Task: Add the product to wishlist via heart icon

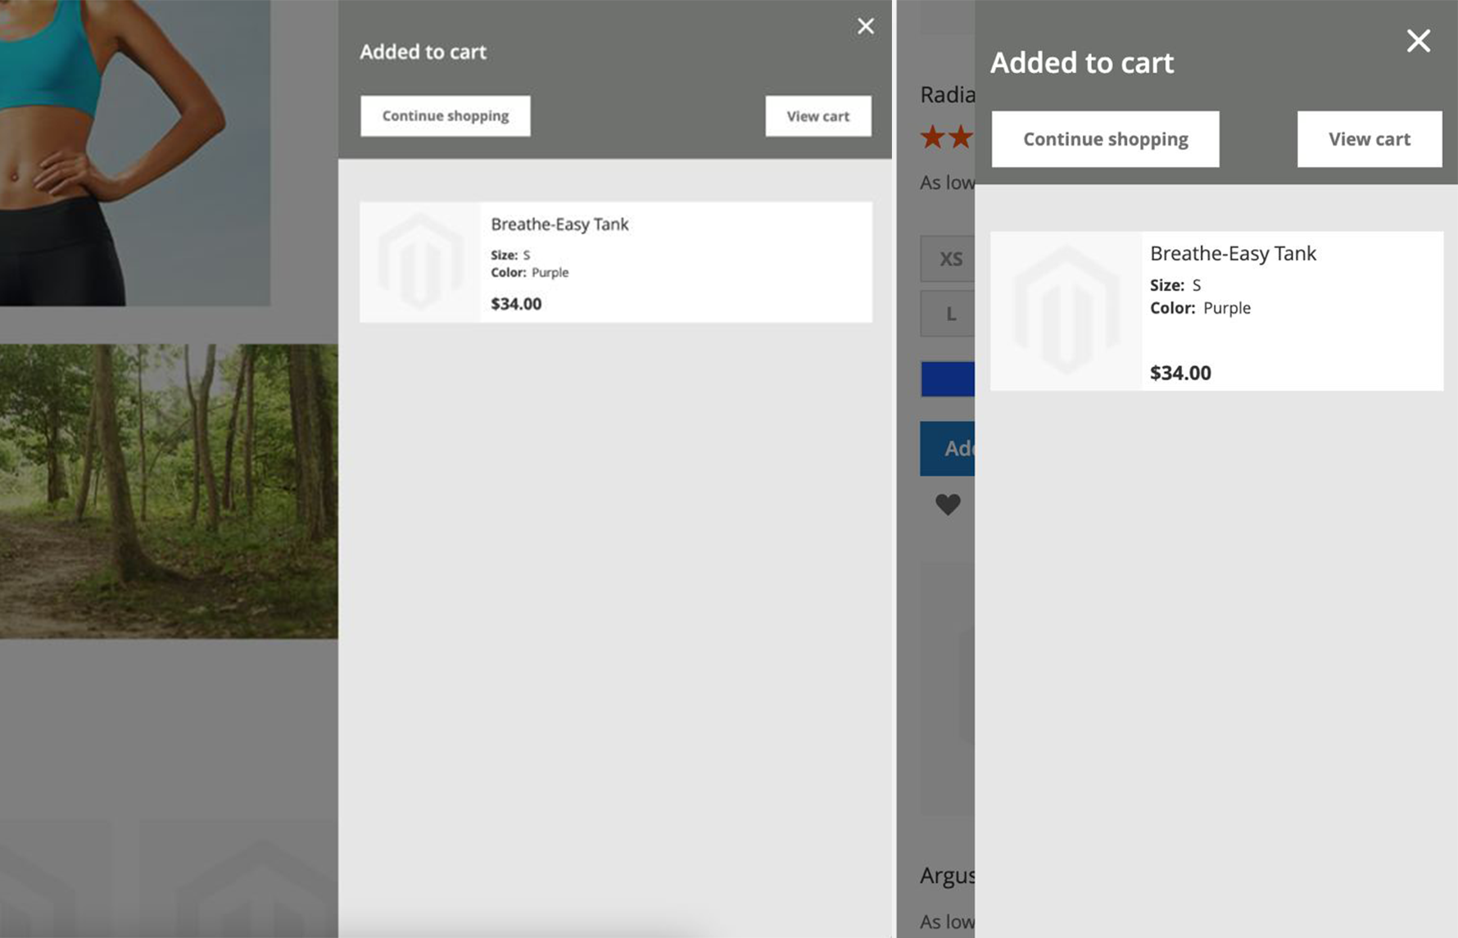Action: (948, 505)
